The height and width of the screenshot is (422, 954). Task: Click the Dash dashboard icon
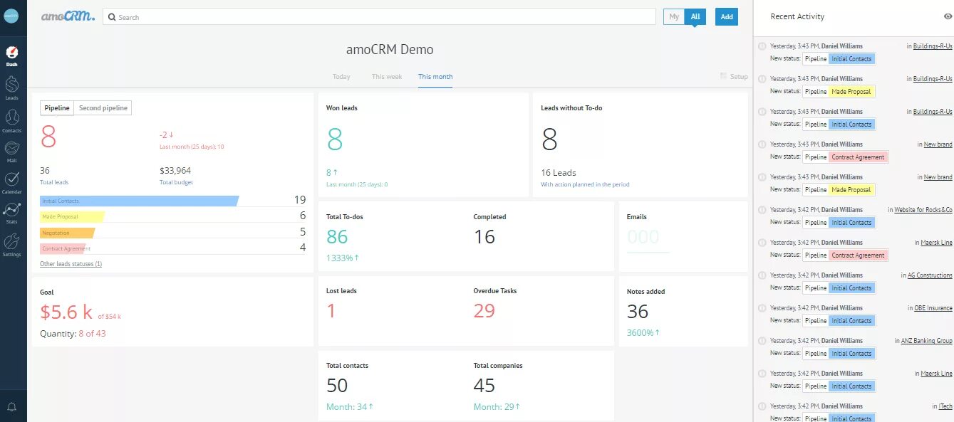tap(12, 56)
